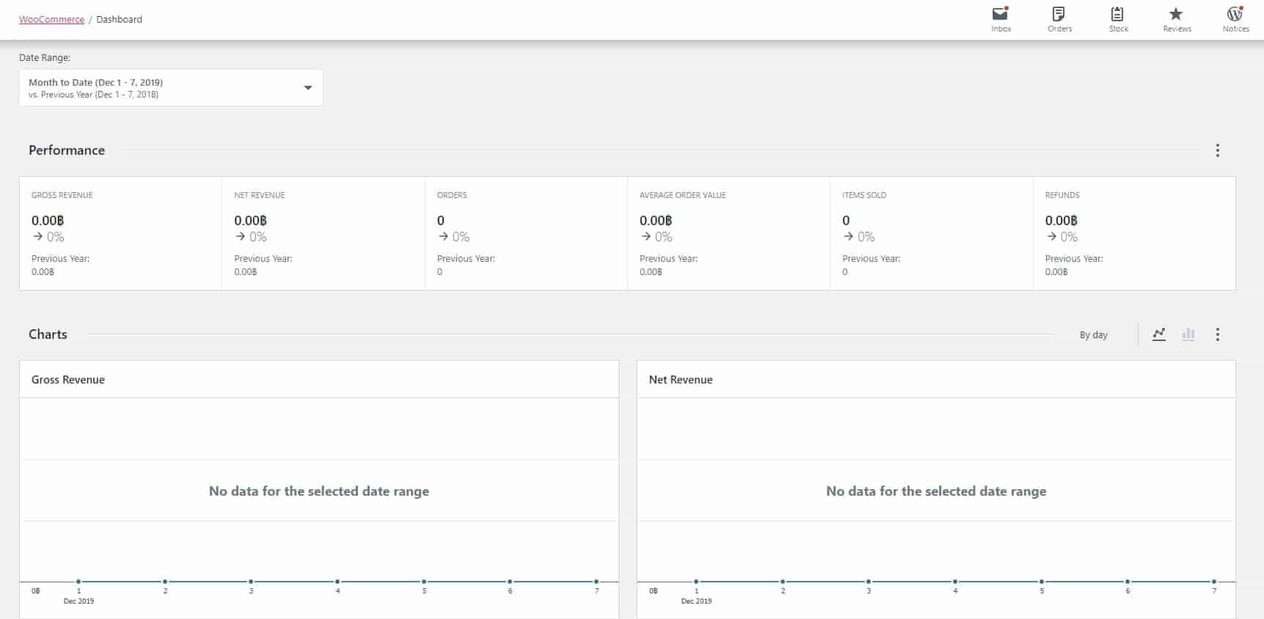
Task: Open the Net Revenue performance card
Action: [324, 233]
